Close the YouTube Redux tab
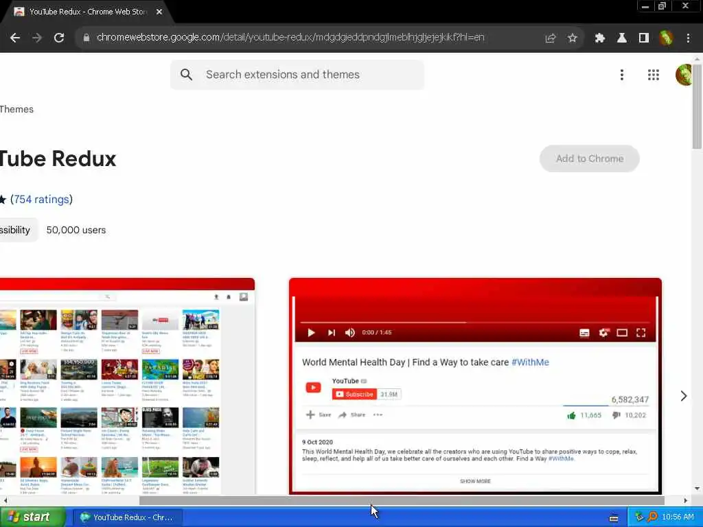The height and width of the screenshot is (527, 703). 159,12
